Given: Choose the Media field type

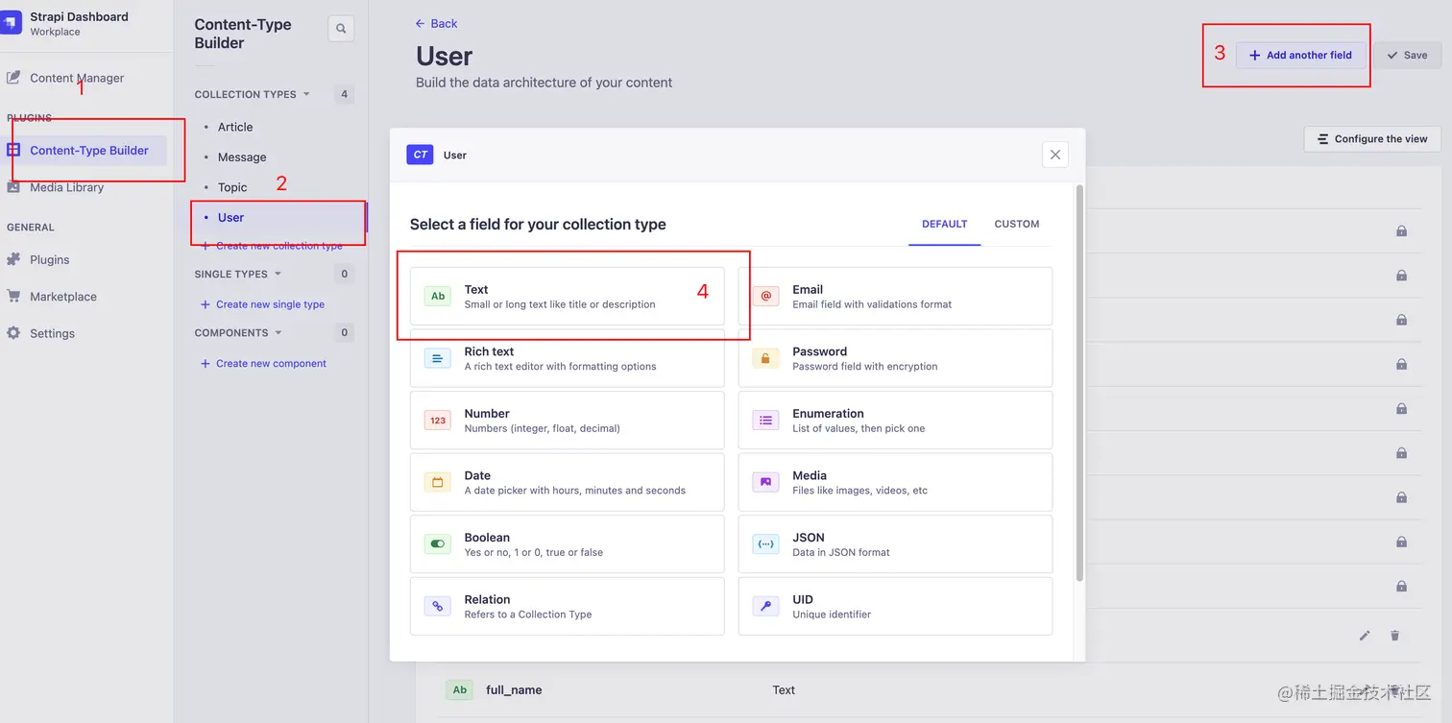Looking at the screenshot, I should pyautogui.click(x=895, y=482).
